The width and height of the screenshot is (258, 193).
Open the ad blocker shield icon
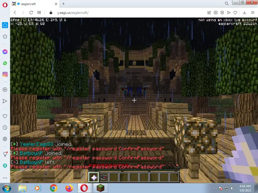pos(222,13)
